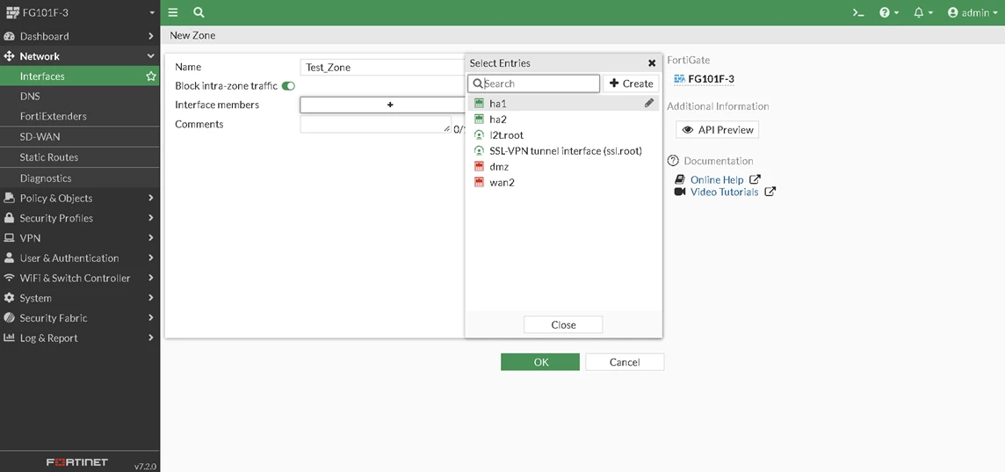1005x472 pixels.
Task: Expand the Security Profiles chevron
Action: click(x=150, y=218)
